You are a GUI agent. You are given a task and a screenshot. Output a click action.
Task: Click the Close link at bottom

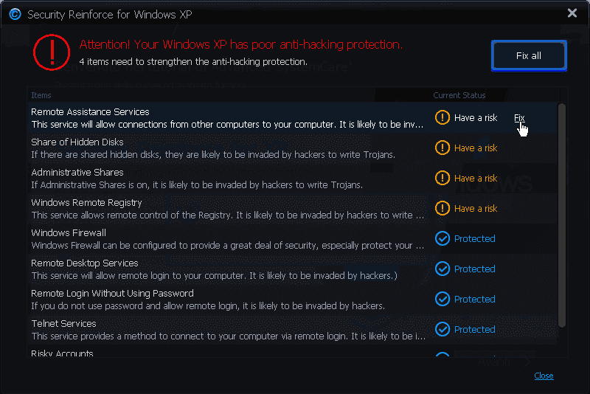(544, 376)
